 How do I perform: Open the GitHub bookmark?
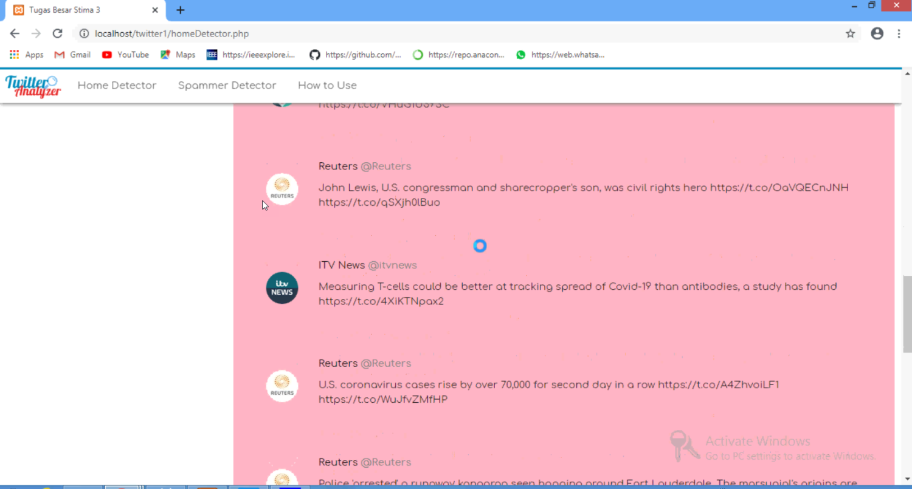pyautogui.click(x=356, y=55)
